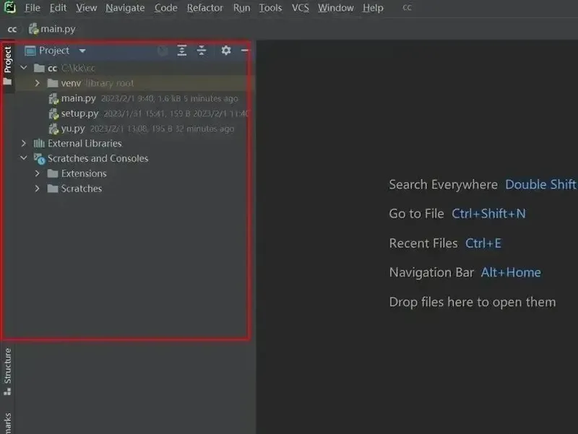The image size is (578, 434).
Task: Toggle the Project tool window side tab
Action: (8, 61)
